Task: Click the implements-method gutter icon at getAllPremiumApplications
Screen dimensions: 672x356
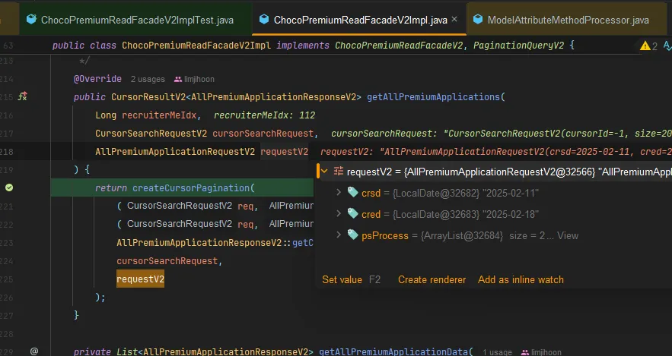Action: (22, 96)
